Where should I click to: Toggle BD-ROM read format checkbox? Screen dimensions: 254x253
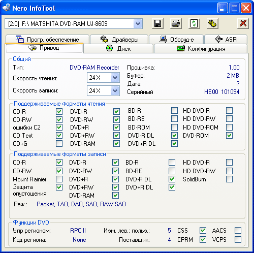coord(174,128)
